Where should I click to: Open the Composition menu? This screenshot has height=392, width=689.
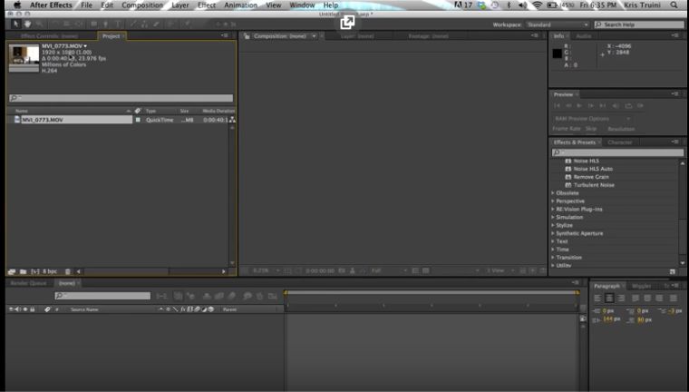[x=143, y=5]
